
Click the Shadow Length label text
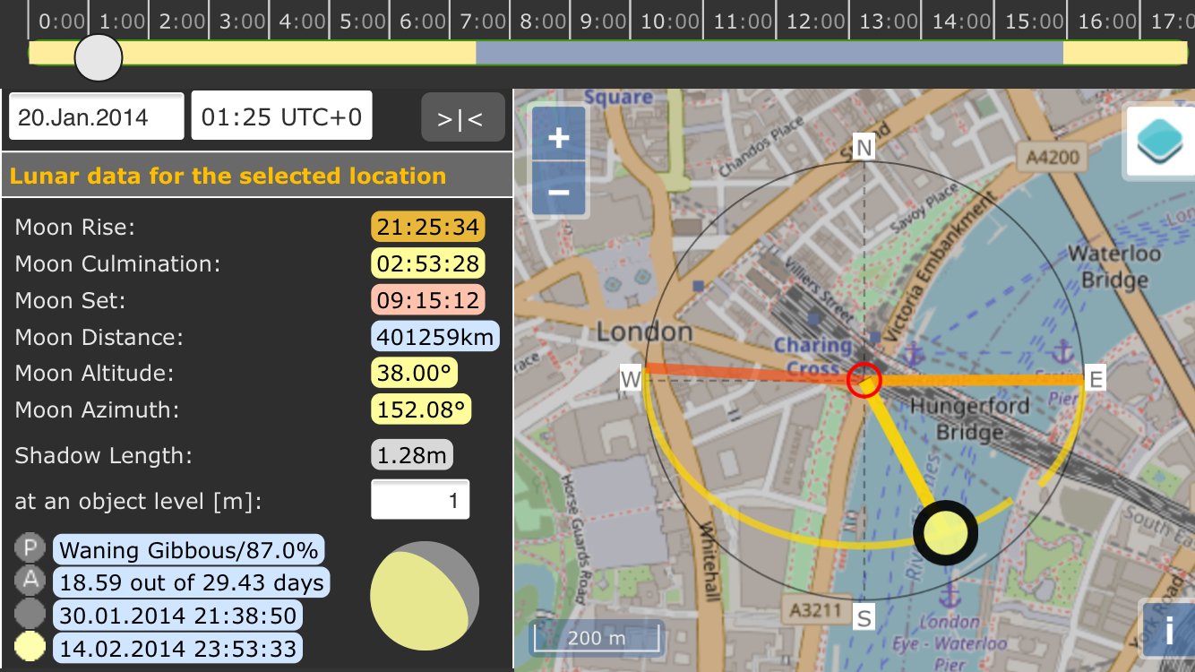104,456
